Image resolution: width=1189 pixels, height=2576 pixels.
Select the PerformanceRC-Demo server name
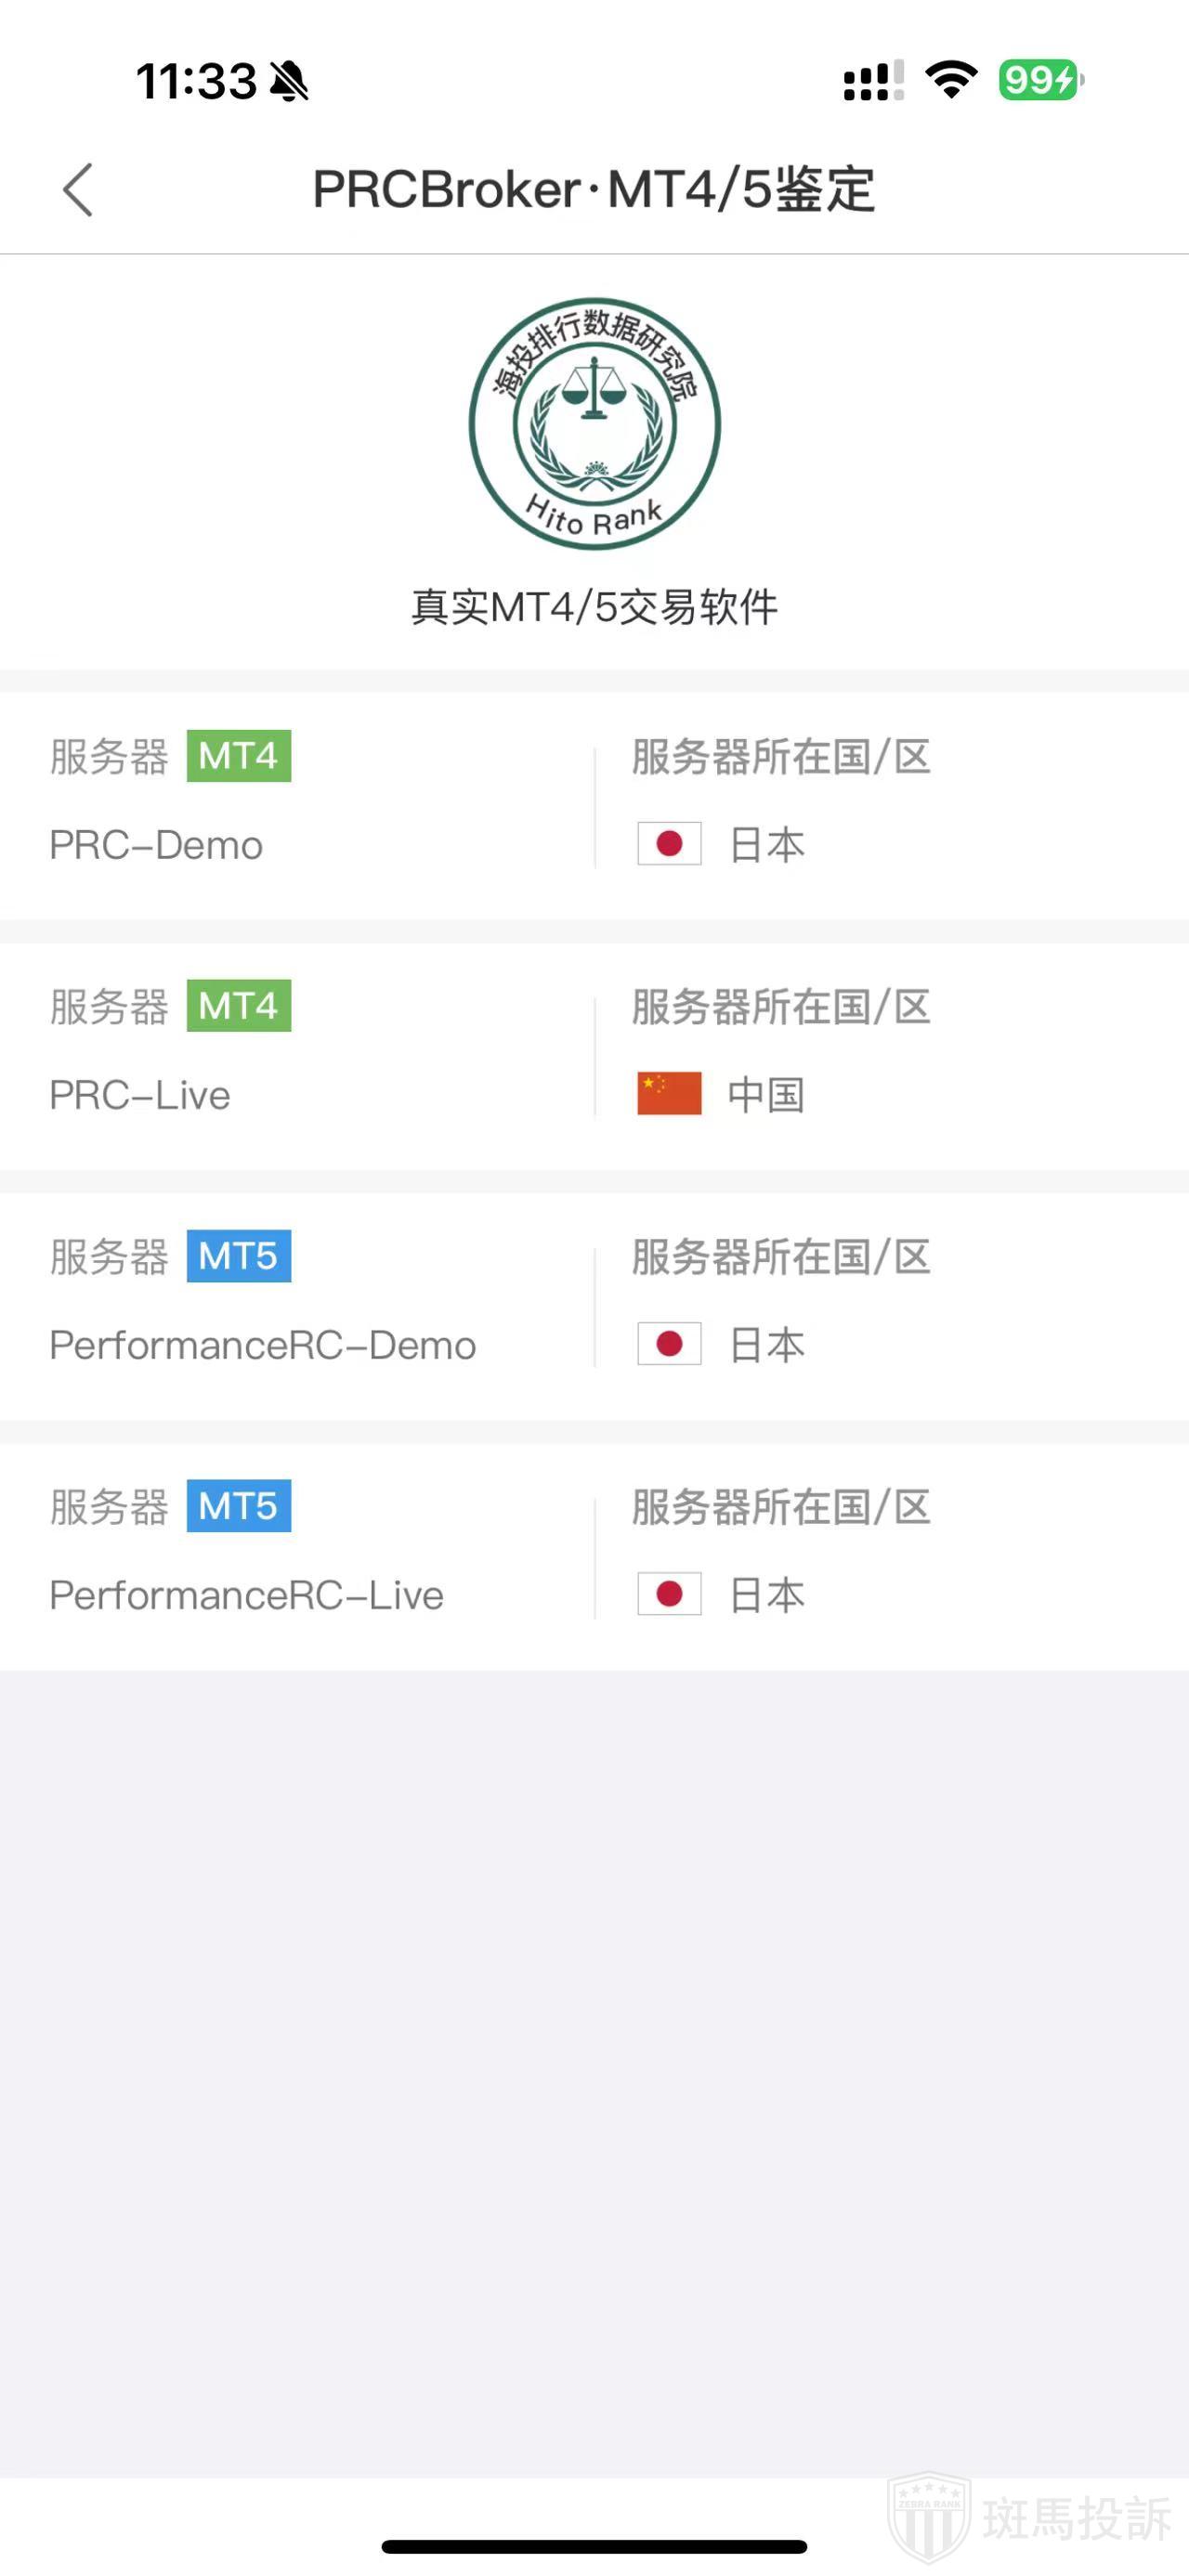(262, 1346)
